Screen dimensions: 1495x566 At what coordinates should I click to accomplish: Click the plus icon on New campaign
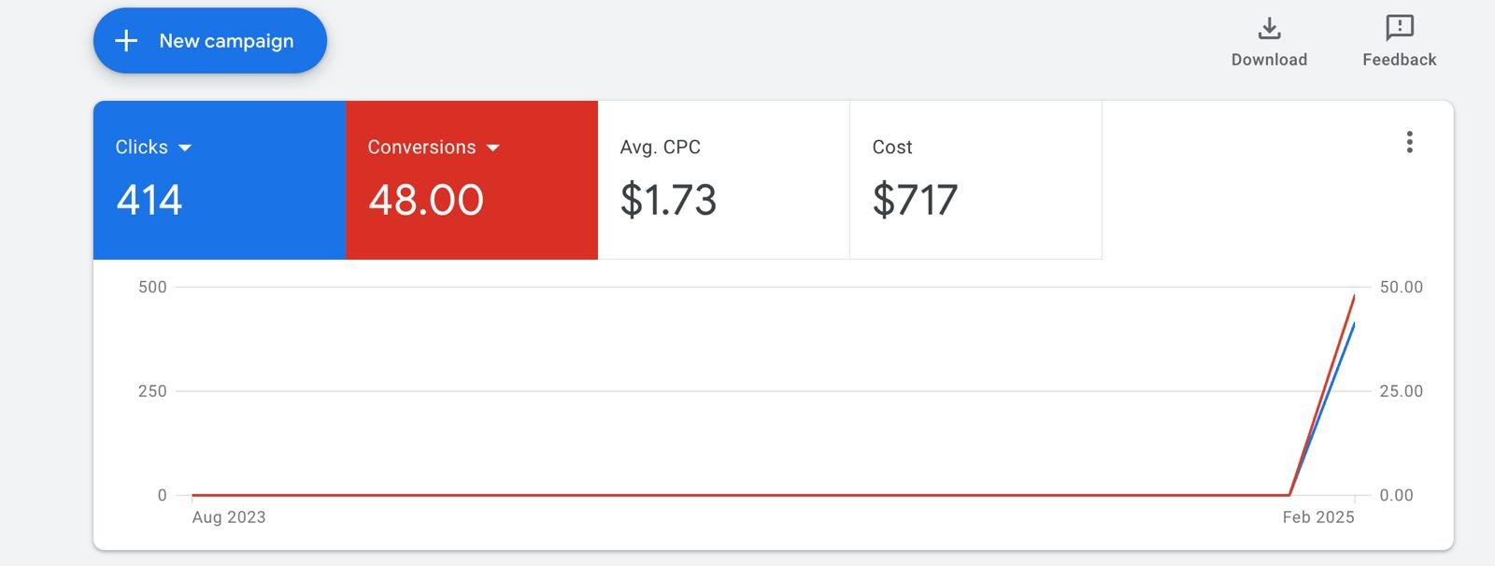(126, 41)
